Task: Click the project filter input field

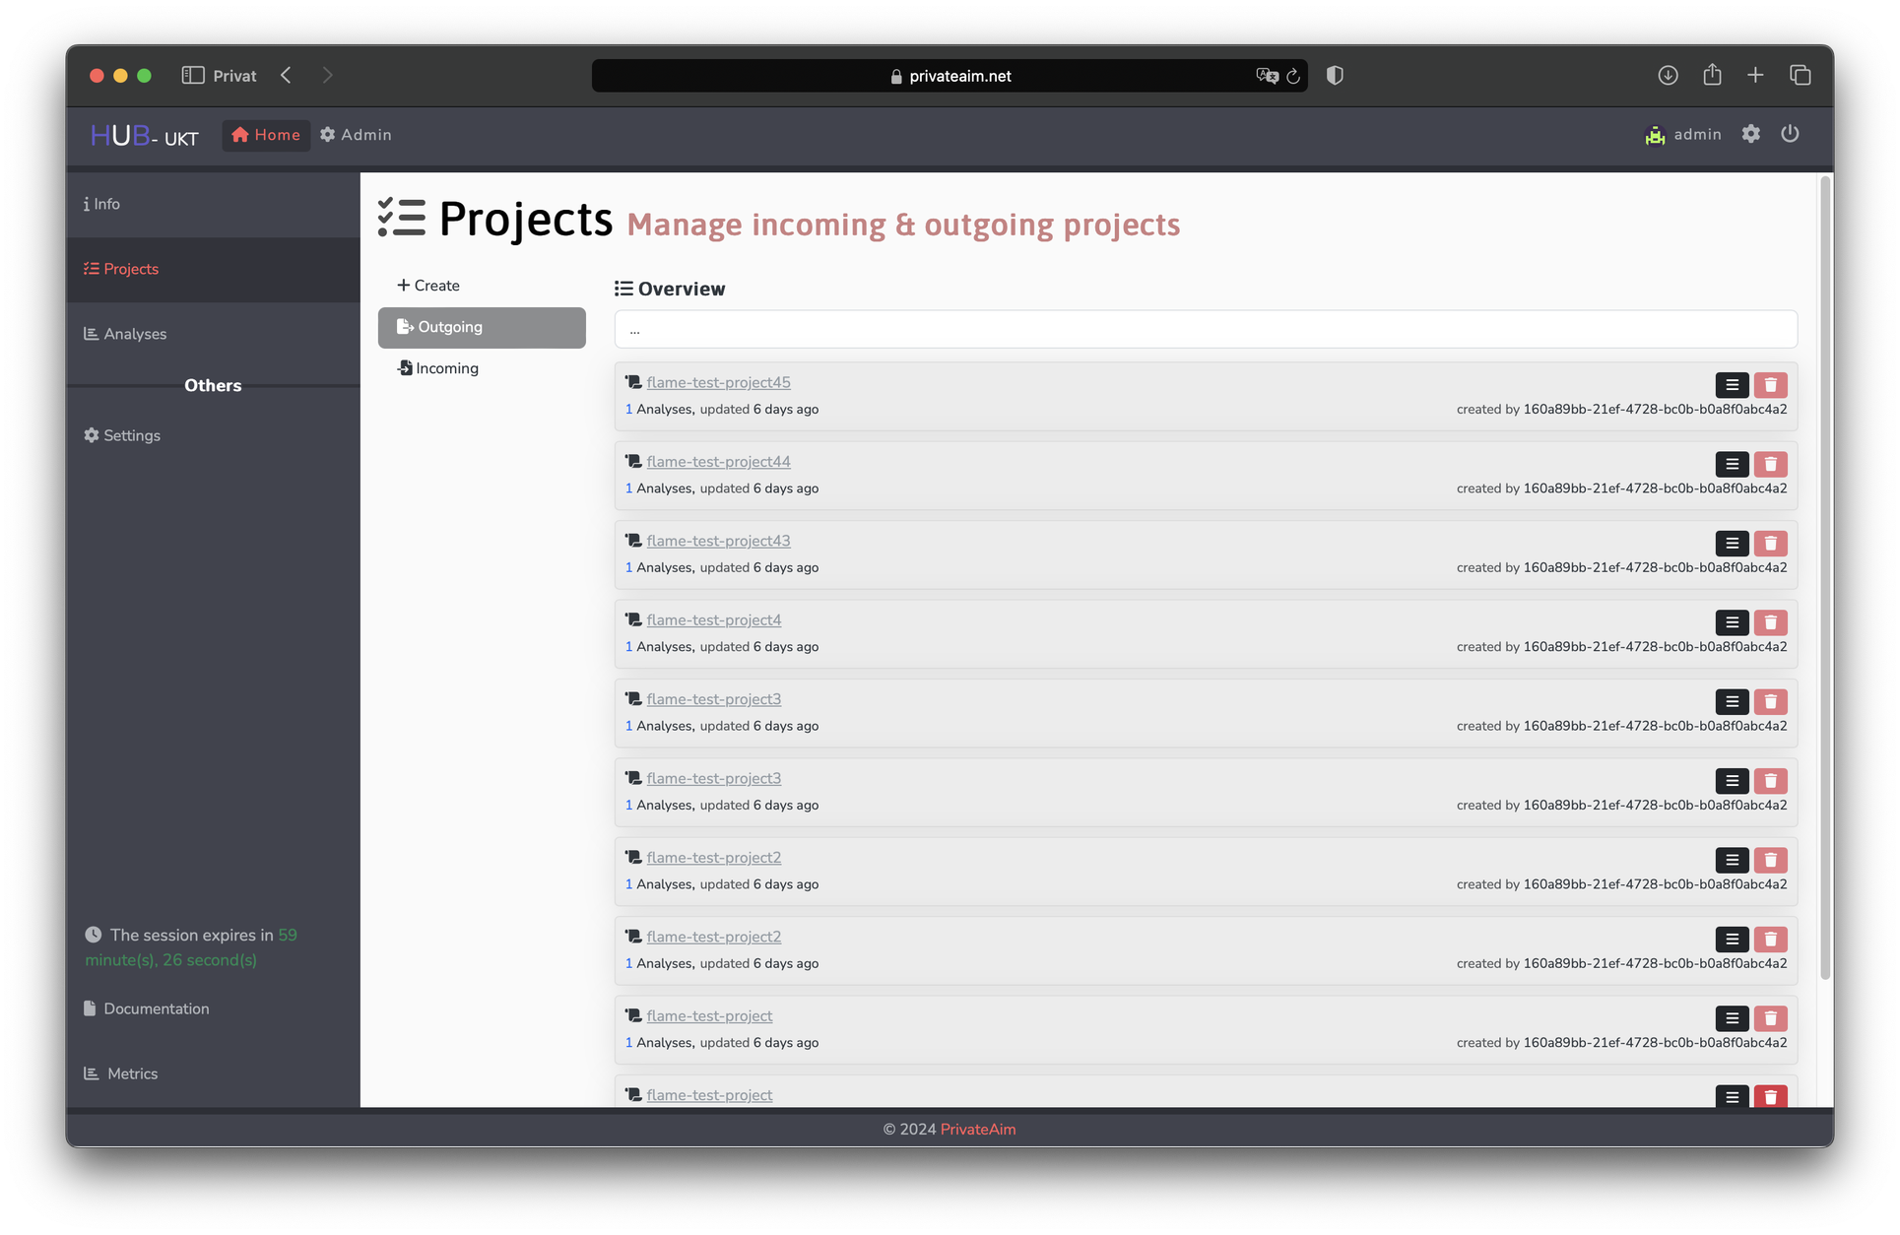Action: (x=1203, y=329)
